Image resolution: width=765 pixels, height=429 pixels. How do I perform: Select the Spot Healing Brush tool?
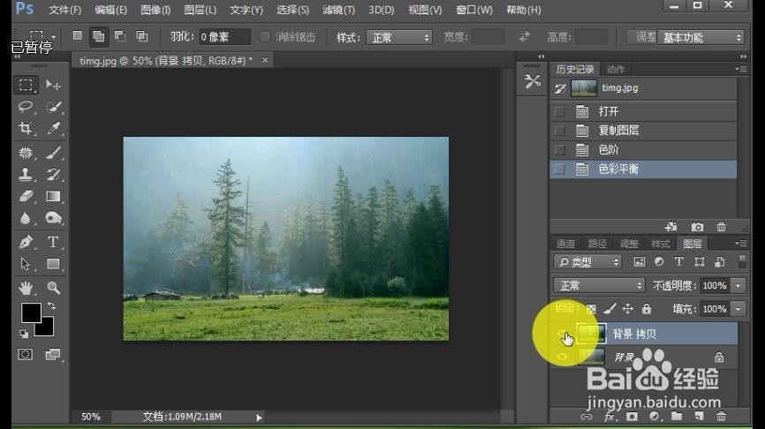(x=26, y=153)
